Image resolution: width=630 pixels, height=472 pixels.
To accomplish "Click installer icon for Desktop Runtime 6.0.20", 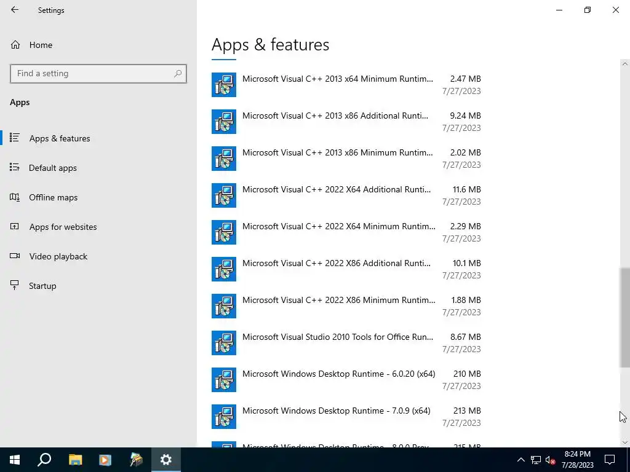I will tap(224, 380).
